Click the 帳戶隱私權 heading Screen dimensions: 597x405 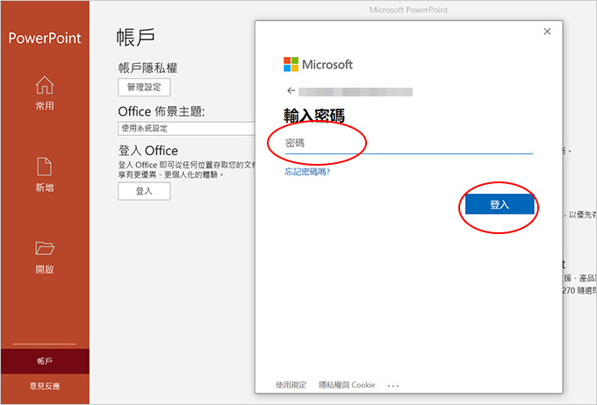[147, 68]
